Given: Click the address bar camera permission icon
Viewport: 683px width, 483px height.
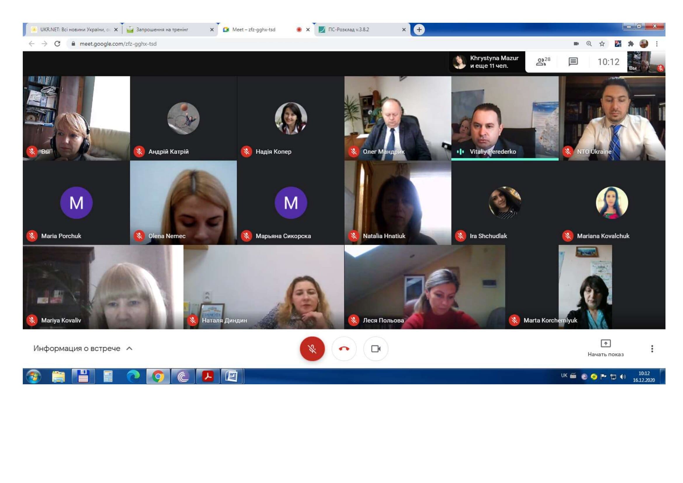Looking at the screenshot, I should click(x=576, y=44).
